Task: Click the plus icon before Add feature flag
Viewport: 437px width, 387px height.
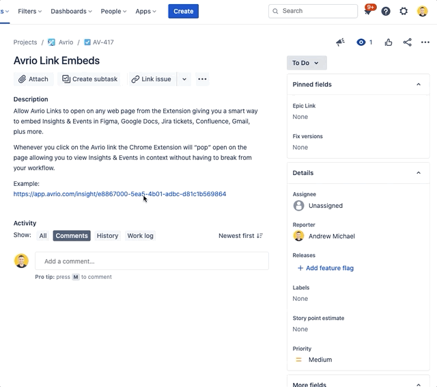Action: click(300, 268)
